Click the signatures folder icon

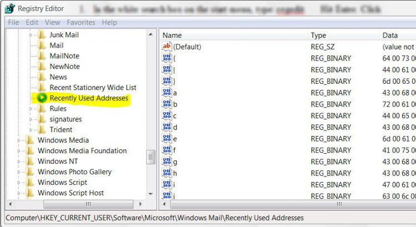click(42, 119)
